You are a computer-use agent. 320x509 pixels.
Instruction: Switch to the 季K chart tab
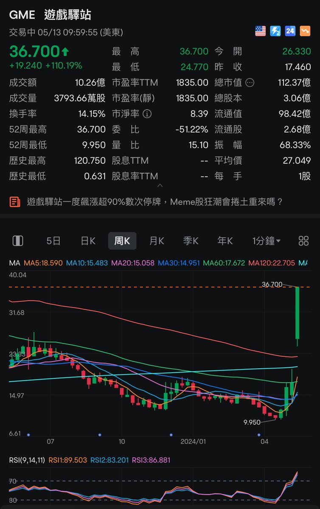tap(191, 241)
